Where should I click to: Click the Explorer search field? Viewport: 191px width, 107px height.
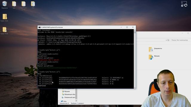[181, 40]
